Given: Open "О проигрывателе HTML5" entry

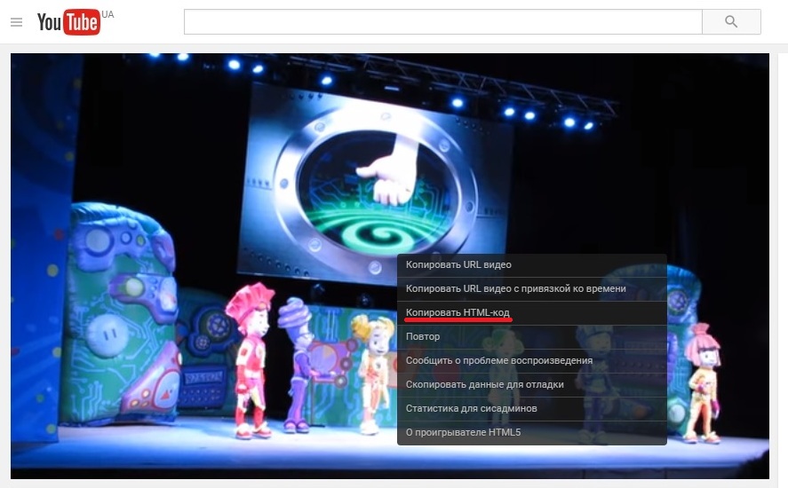Looking at the screenshot, I should click(531, 432).
